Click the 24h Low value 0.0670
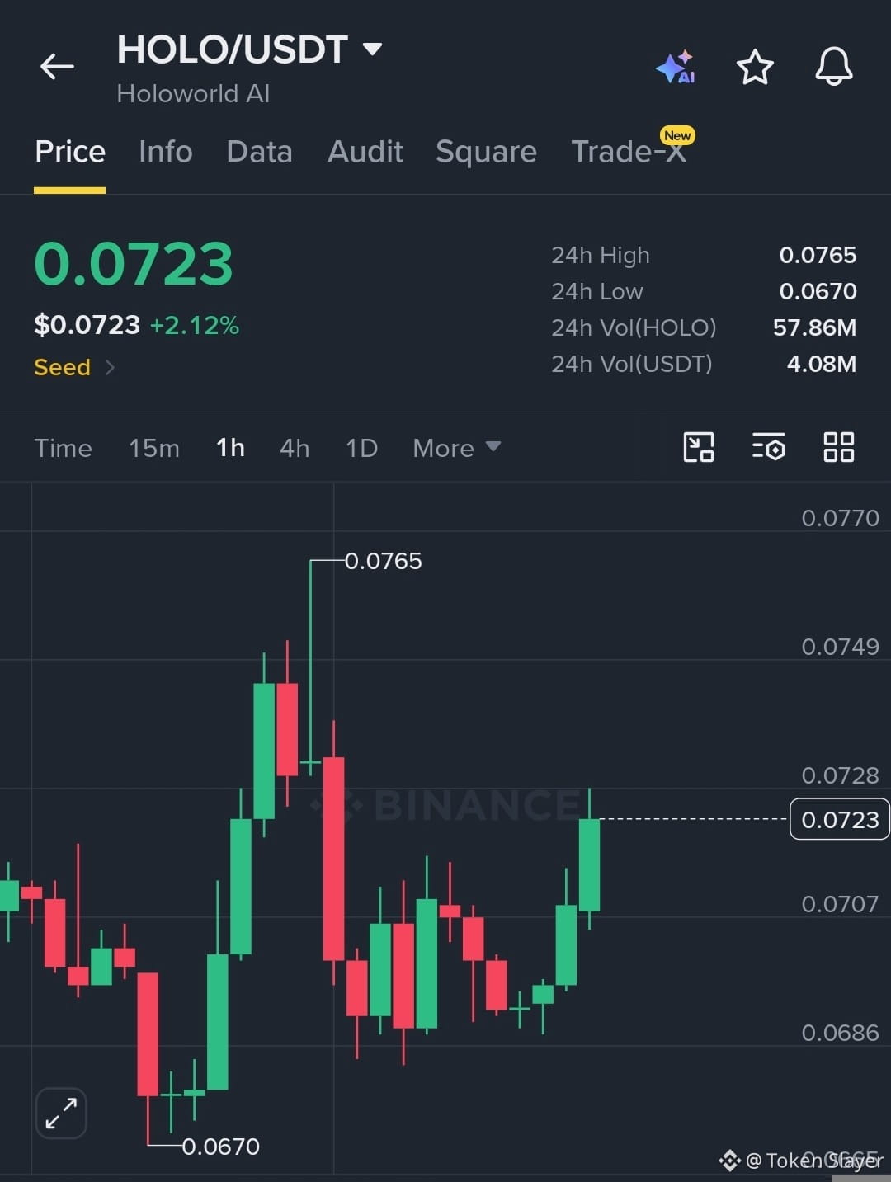The height and width of the screenshot is (1182, 891). [x=818, y=291]
